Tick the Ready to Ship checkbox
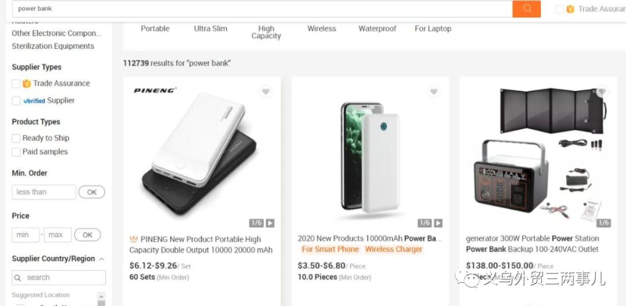This screenshot has height=306, width=626. tap(16, 139)
